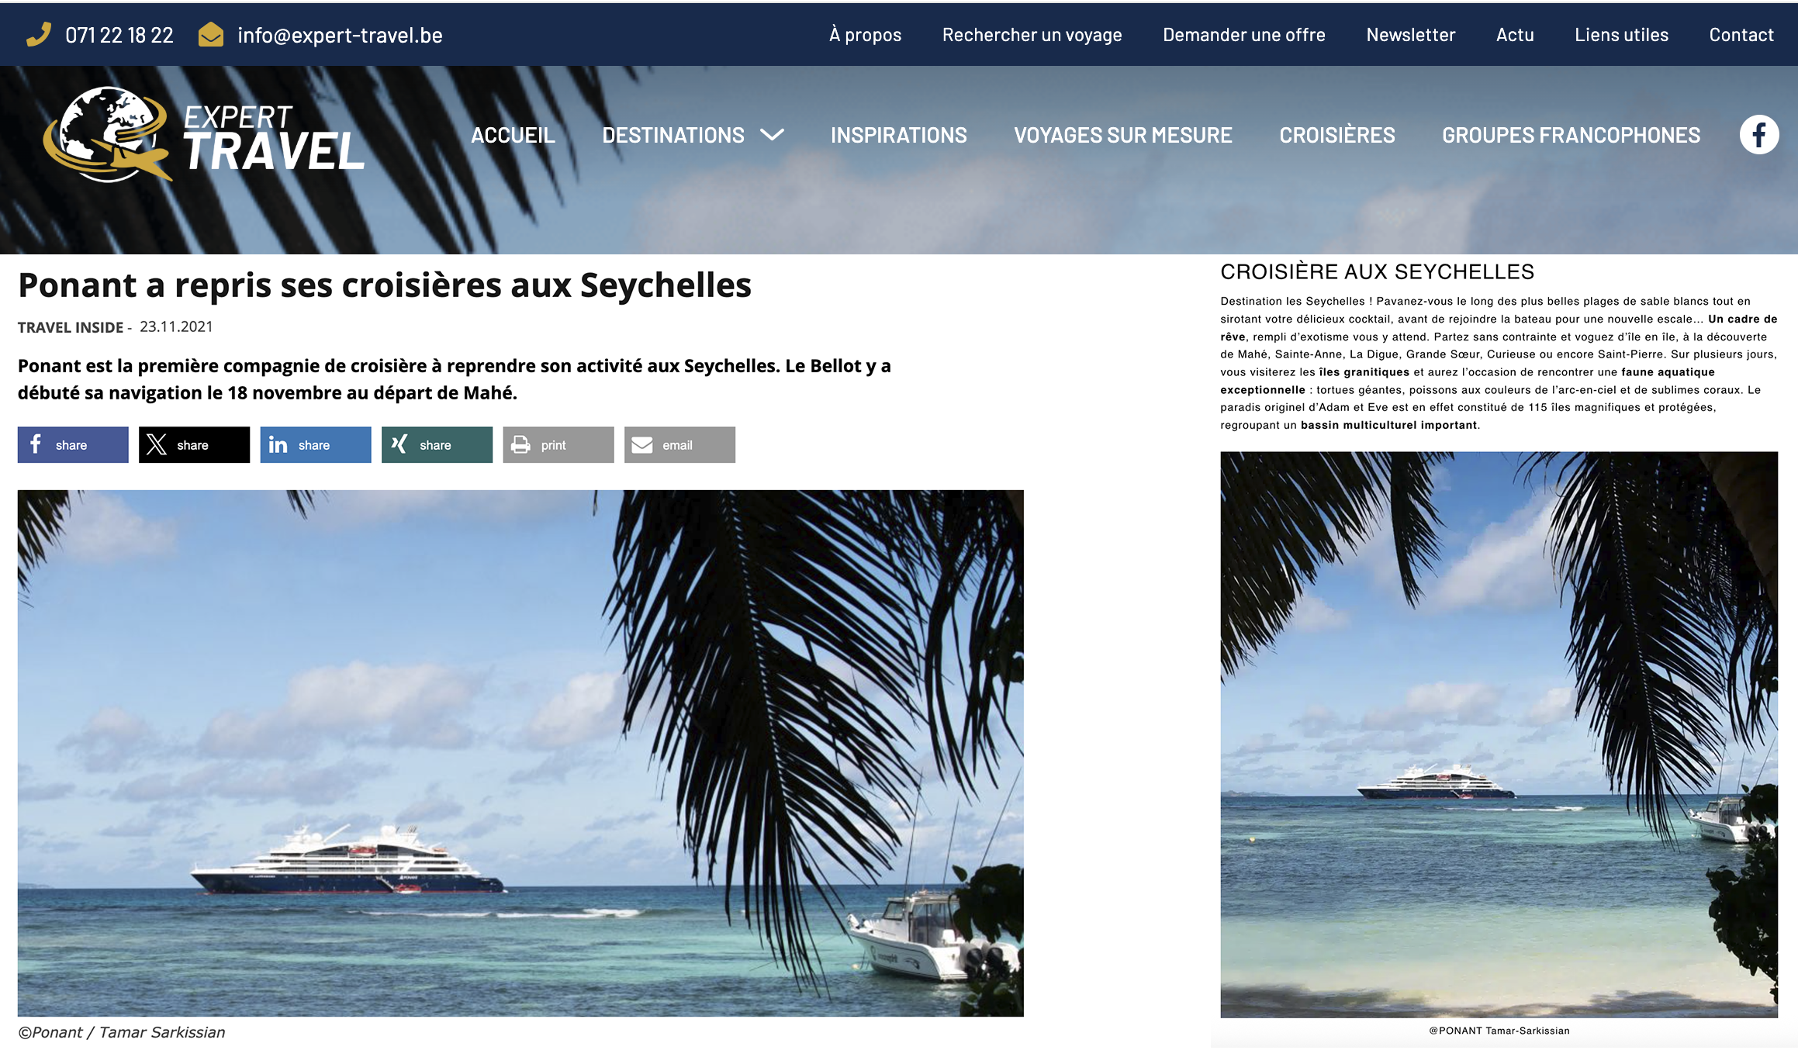Image resolution: width=1798 pixels, height=1050 pixels.
Task: Click the Expert Travel logo
Action: [x=203, y=135]
